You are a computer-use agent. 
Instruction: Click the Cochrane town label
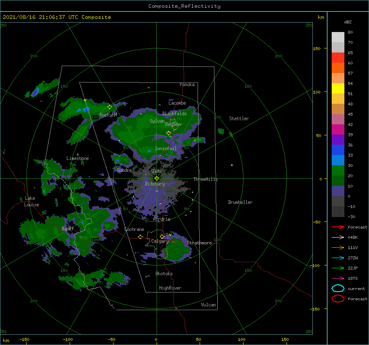pos(134,229)
